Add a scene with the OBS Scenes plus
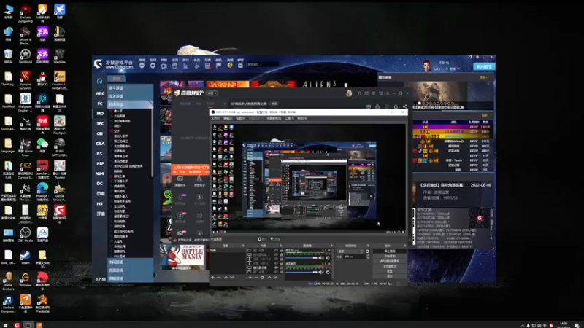The height and width of the screenshot is (328, 584). point(212,278)
